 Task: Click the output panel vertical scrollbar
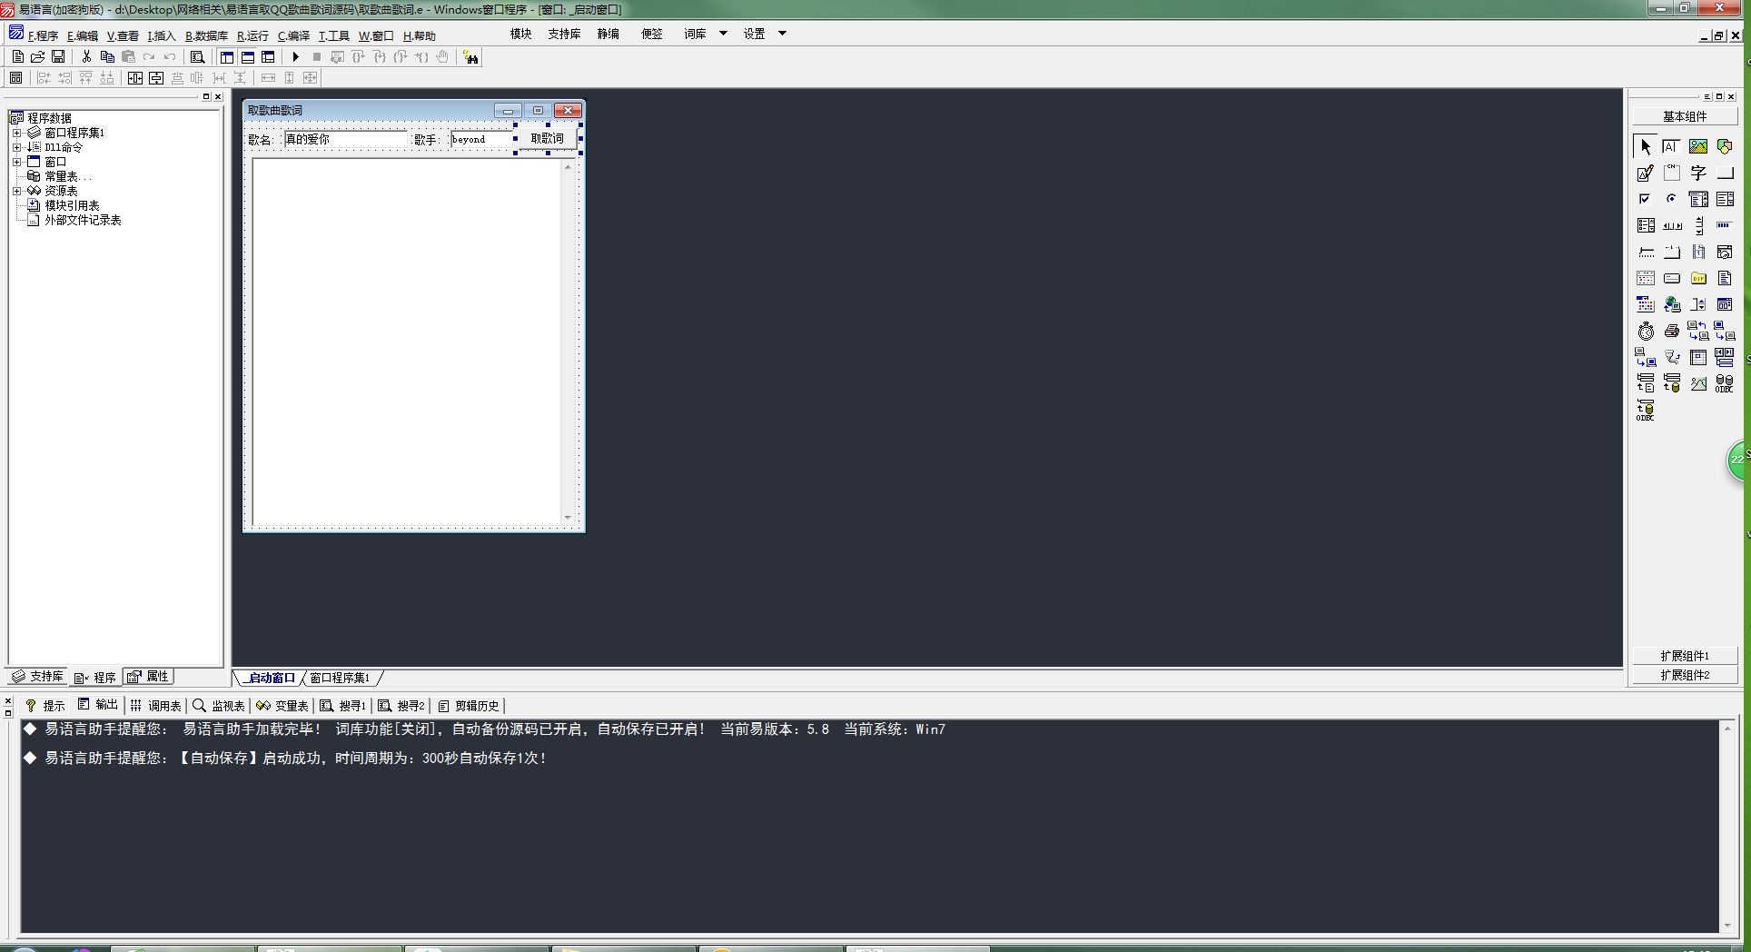pos(1727,827)
